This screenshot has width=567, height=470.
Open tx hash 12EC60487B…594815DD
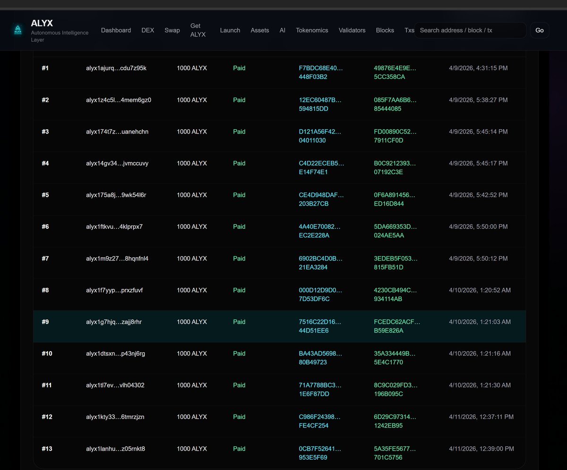320,104
